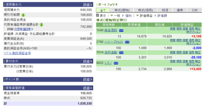Viewport: 203px width, 108px height.
Task: Click the 1,035,330 total value
Action: pyautogui.click(x=85, y=103)
